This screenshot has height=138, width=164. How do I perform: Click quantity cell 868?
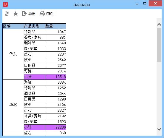pos(56,133)
